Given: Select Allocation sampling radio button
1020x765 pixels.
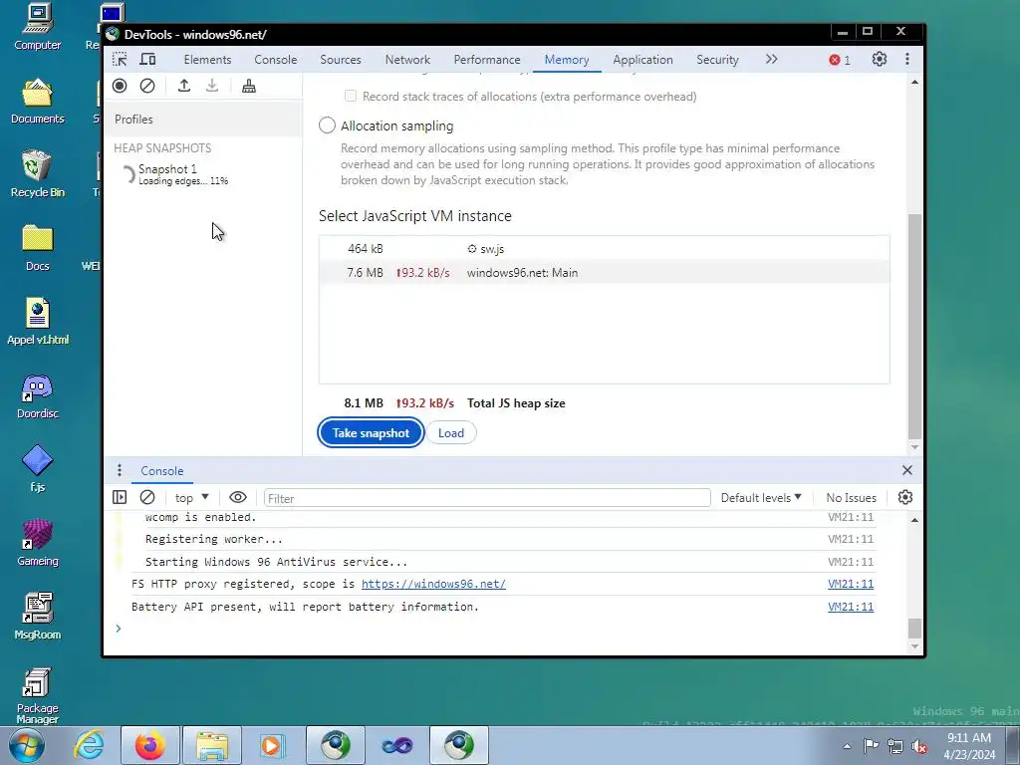Looking at the screenshot, I should [x=327, y=125].
